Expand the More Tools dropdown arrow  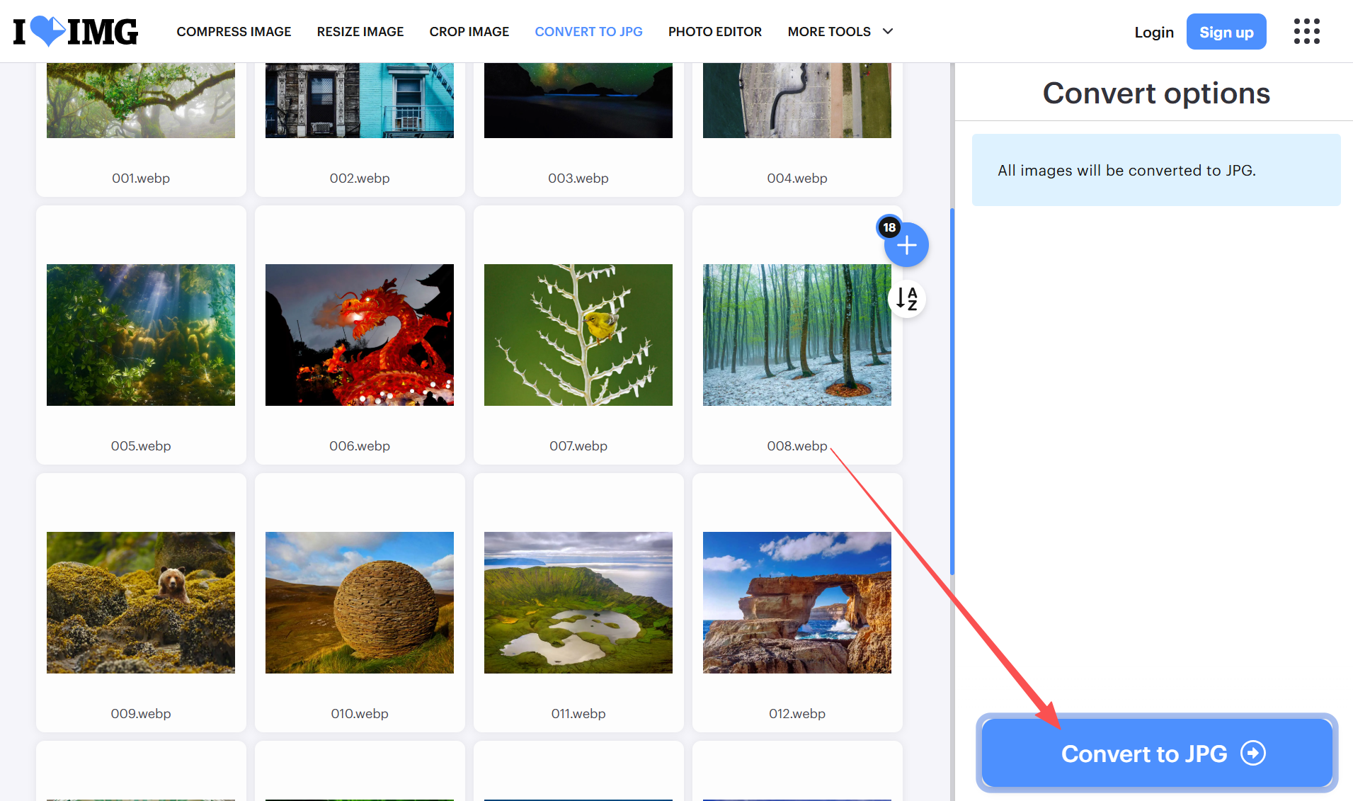tap(888, 31)
